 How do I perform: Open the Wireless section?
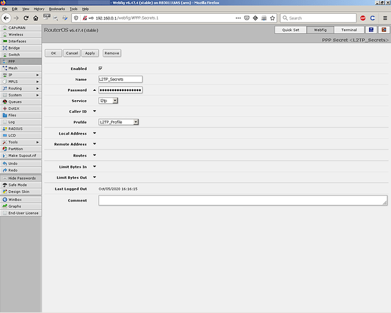point(21,34)
